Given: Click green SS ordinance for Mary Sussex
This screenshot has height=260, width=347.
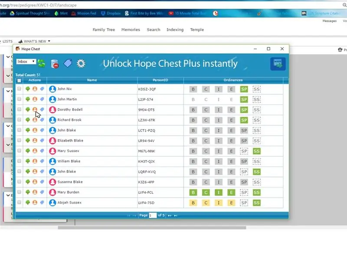Looking at the screenshot, I should point(256,151).
